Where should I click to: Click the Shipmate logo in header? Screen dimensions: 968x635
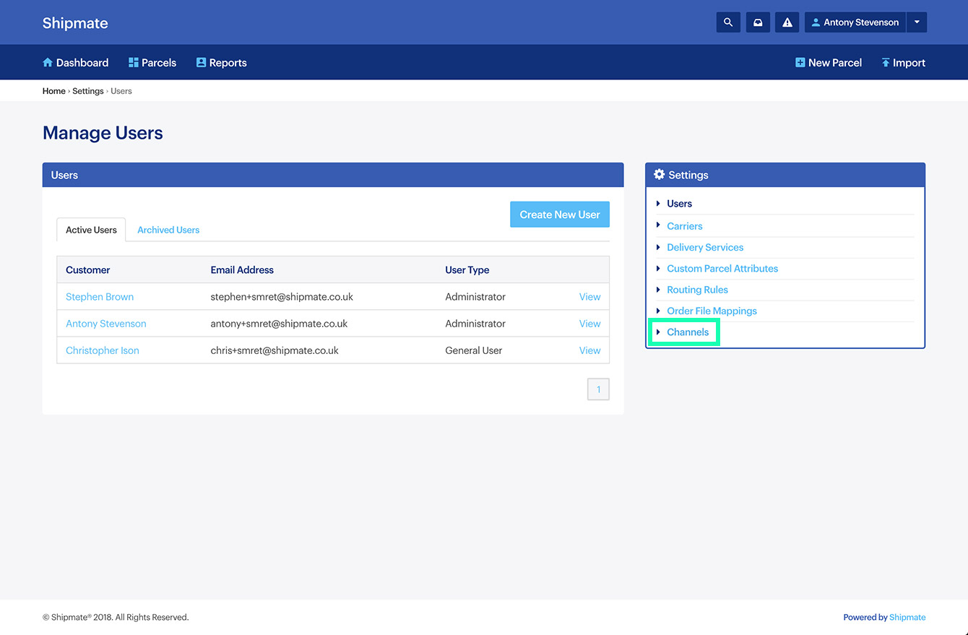coord(75,23)
